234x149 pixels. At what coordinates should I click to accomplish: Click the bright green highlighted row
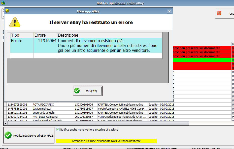coord(202,60)
